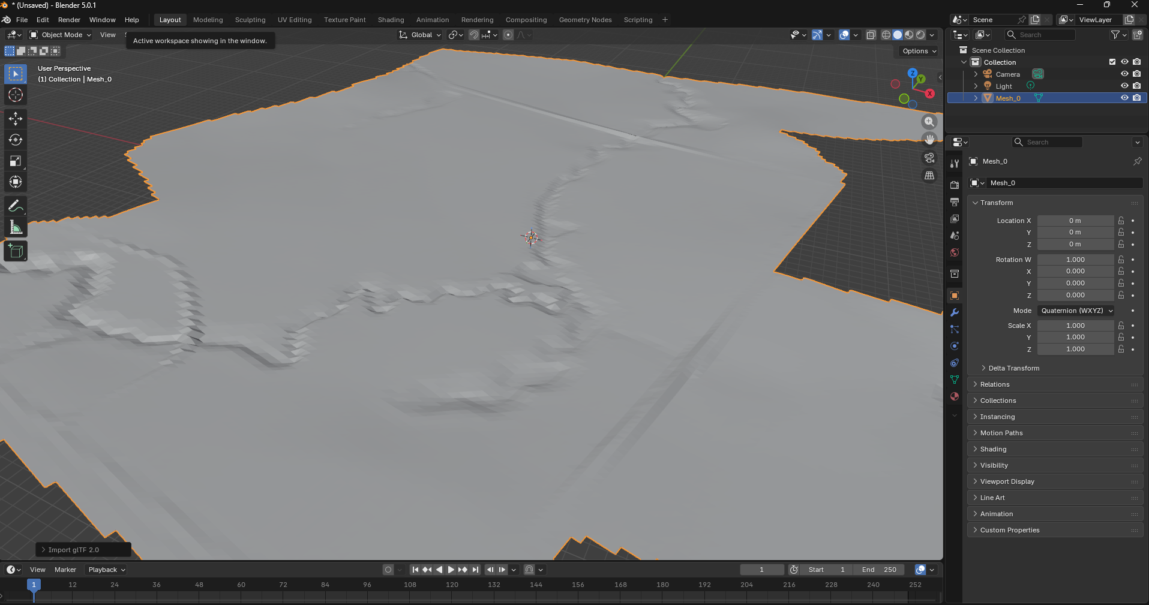Select the Scale tool
This screenshot has height=605, width=1149.
(x=16, y=161)
